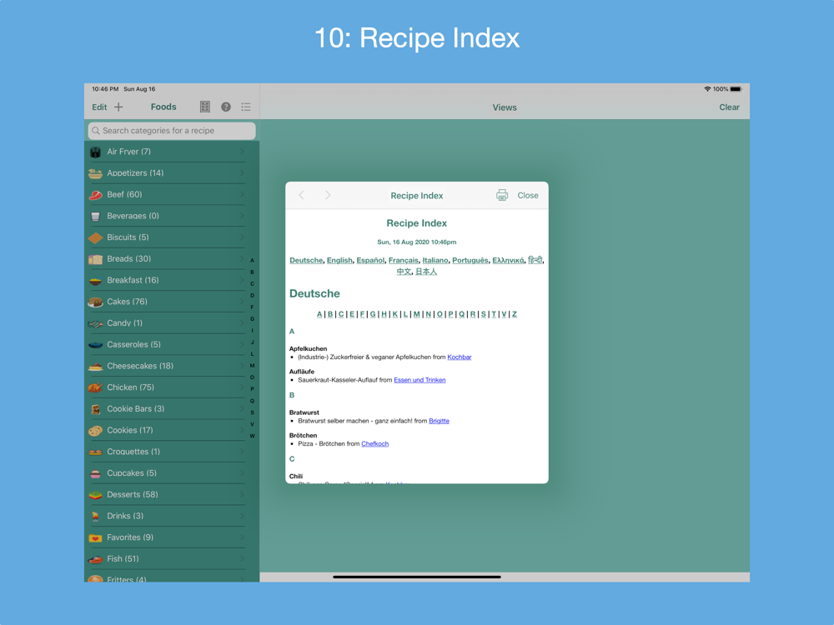Image resolution: width=834 pixels, height=625 pixels.
Task: Open the Essen und Trinken link
Action: (420, 380)
